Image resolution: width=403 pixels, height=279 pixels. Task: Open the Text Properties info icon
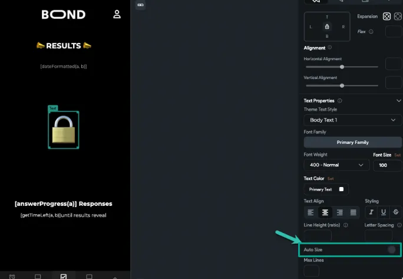pyautogui.click(x=339, y=101)
